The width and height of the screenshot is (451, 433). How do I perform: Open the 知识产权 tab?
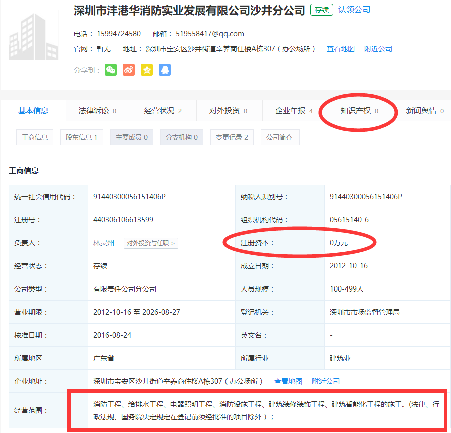pyautogui.click(x=359, y=111)
